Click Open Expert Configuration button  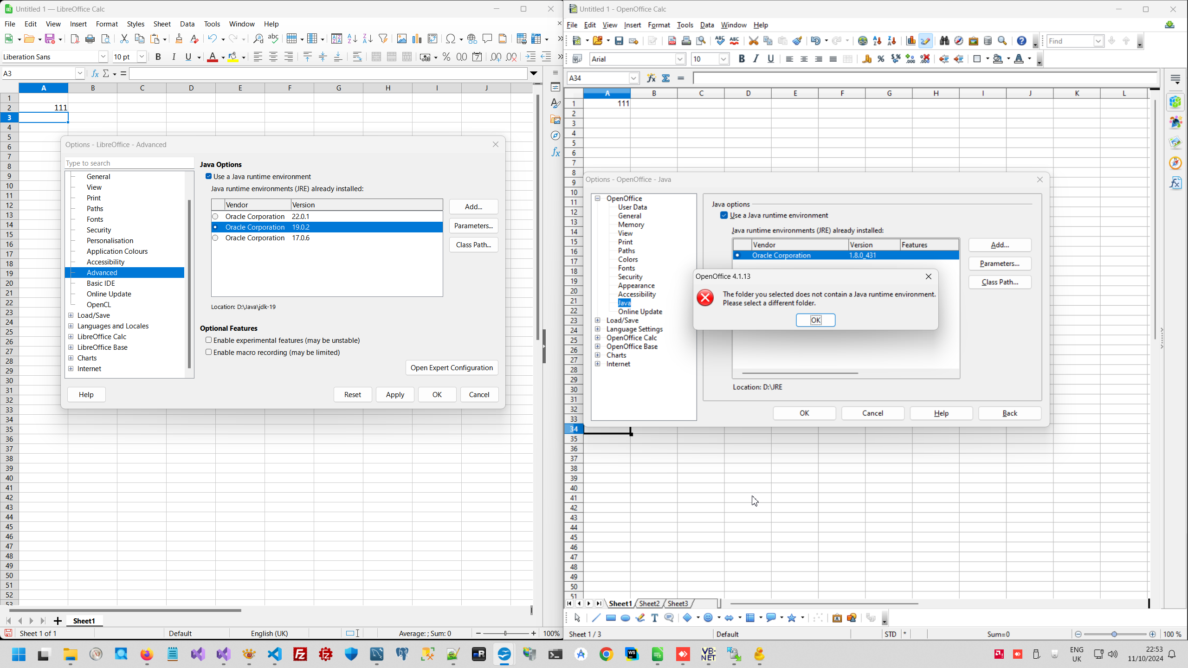click(452, 368)
